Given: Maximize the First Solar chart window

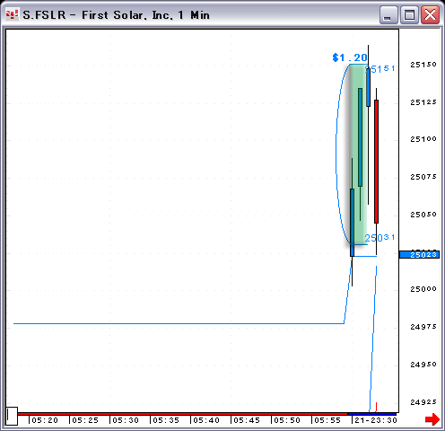Looking at the screenshot, I should point(409,14).
